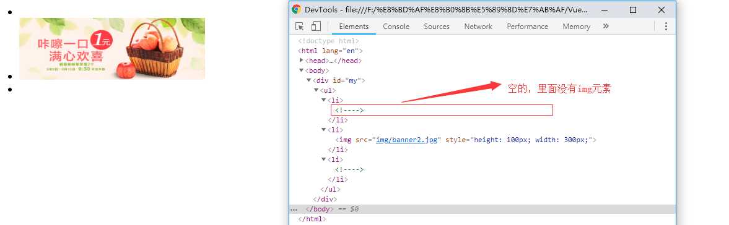The height and width of the screenshot is (225, 729).
Task: Click the apple basket banner image on page
Action: click(x=112, y=49)
